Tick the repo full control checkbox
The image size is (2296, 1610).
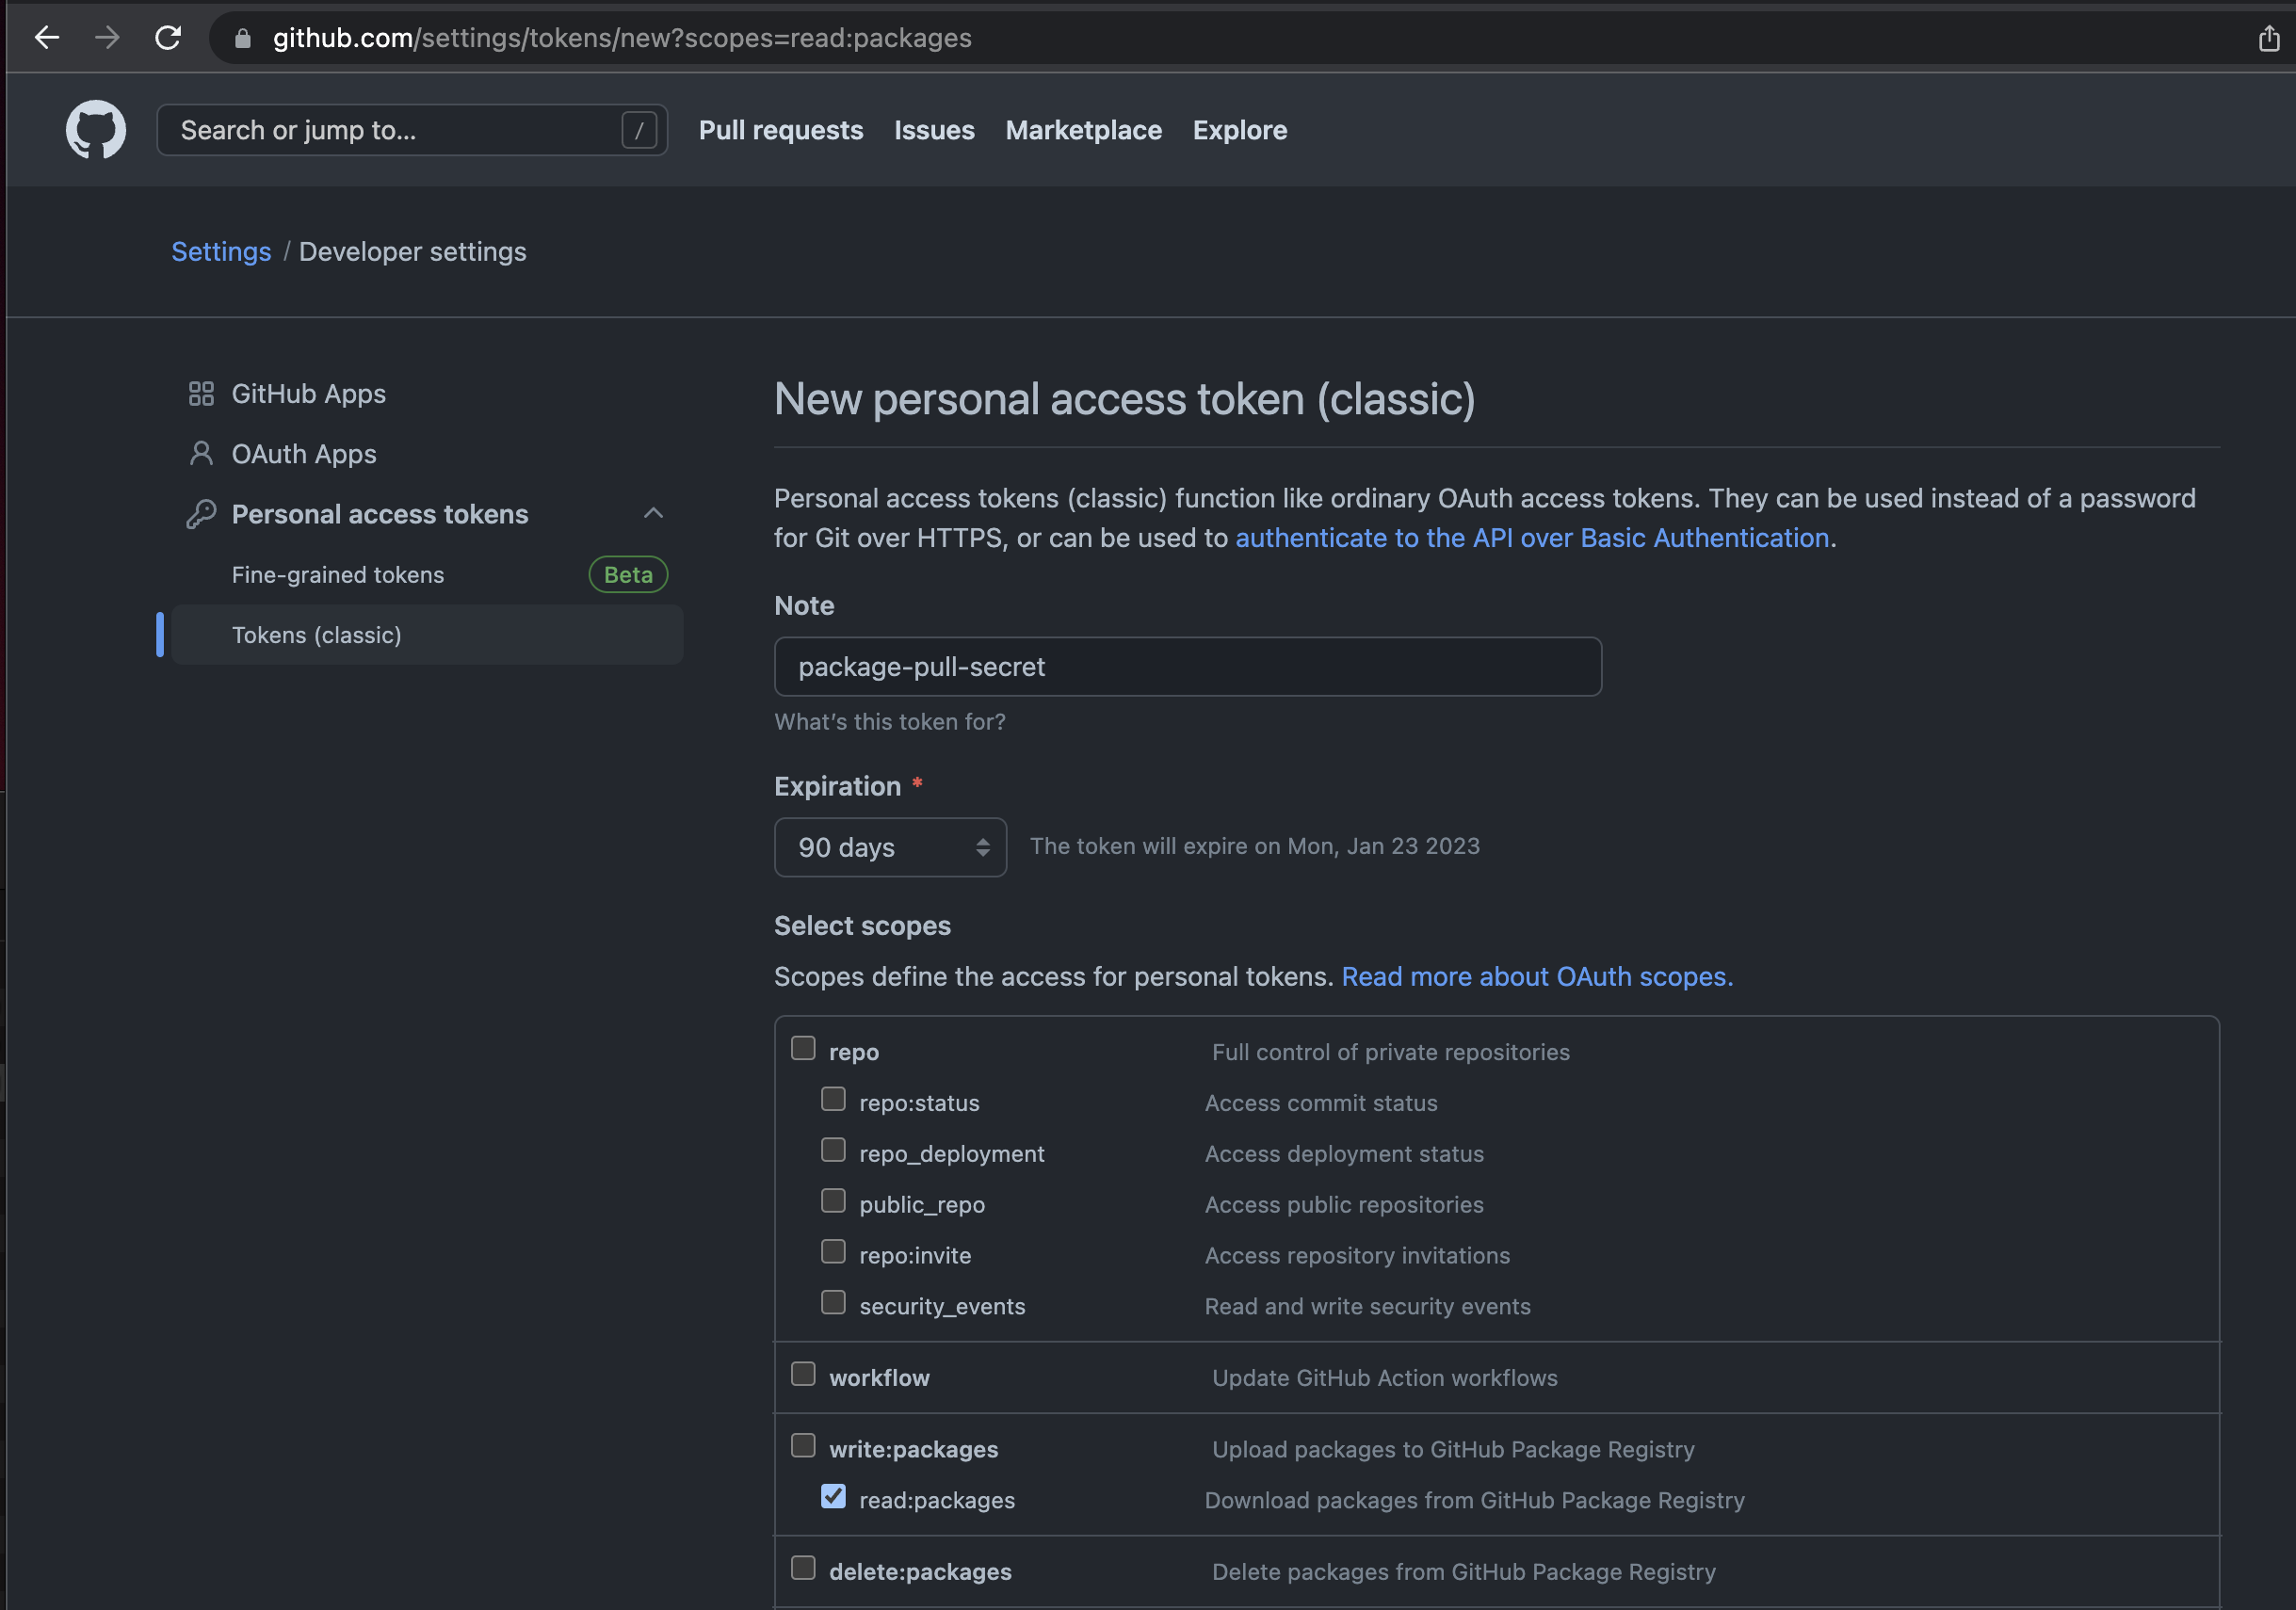click(803, 1048)
